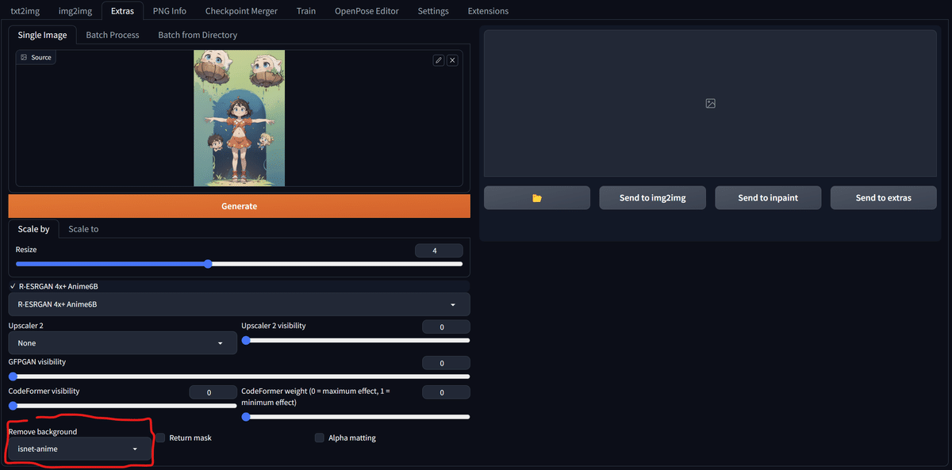This screenshot has width=952, height=470.
Task: Click the source anime image thumbnail
Action: (239, 118)
